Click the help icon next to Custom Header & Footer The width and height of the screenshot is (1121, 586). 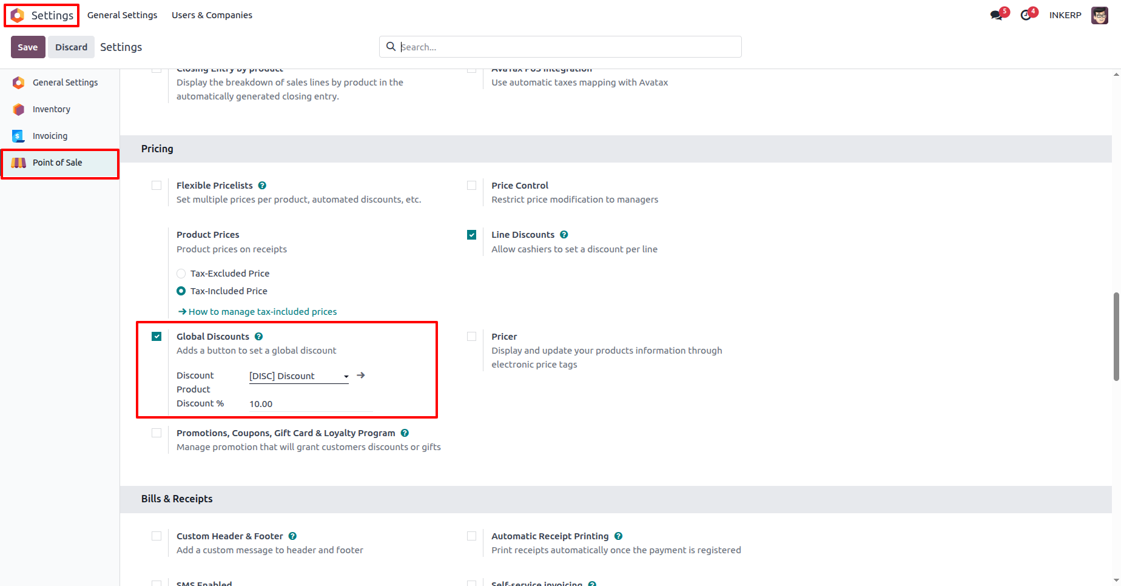coord(292,536)
